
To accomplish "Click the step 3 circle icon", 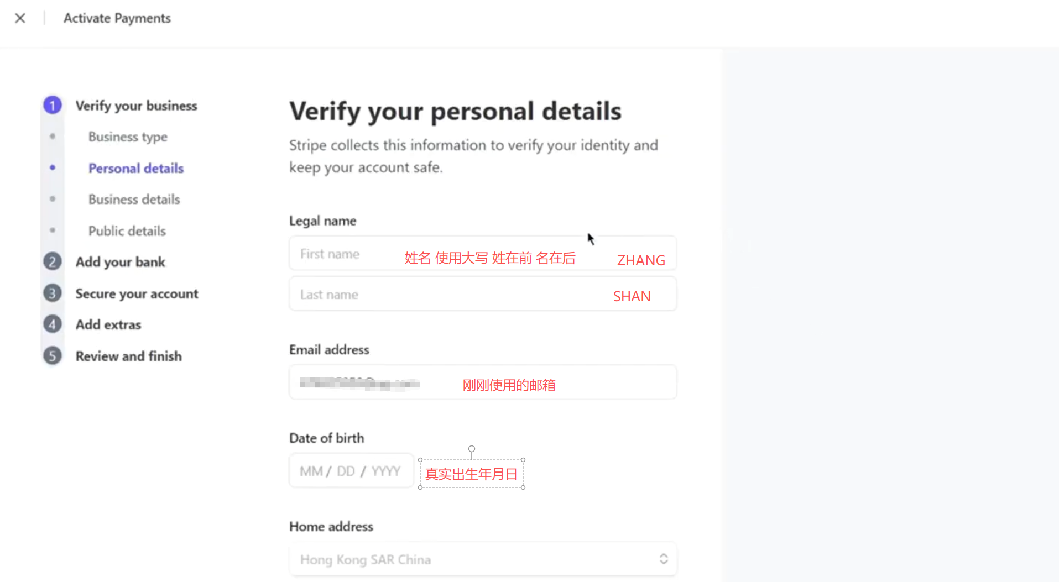I will tap(53, 293).
